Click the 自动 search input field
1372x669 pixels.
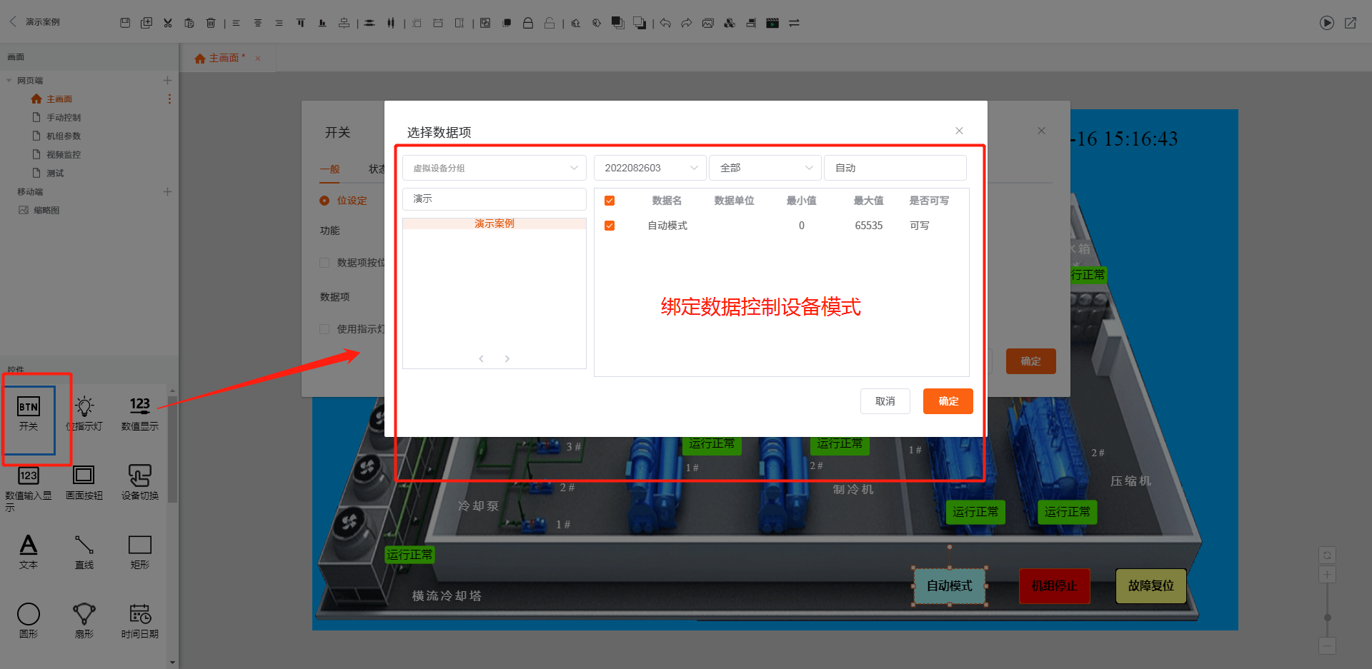click(x=895, y=168)
